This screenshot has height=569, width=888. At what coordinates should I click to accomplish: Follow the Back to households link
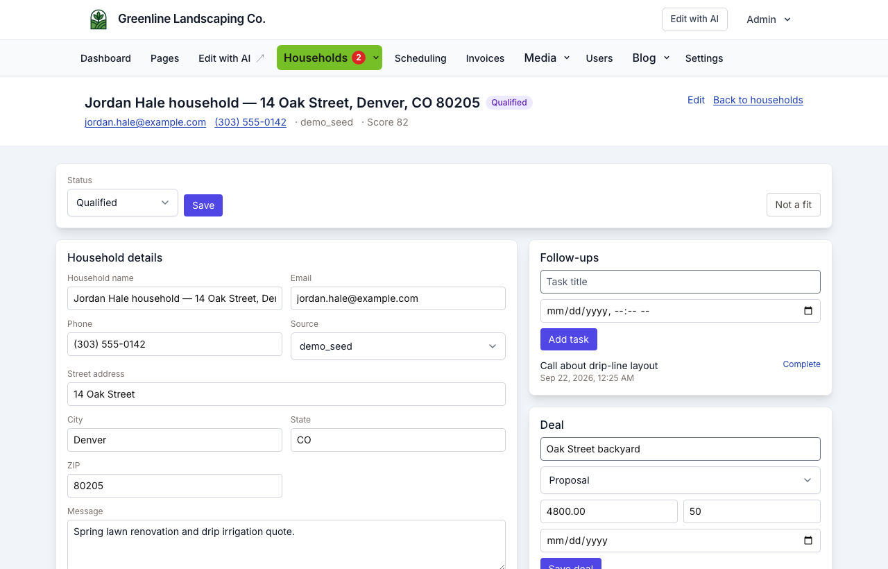coord(758,100)
